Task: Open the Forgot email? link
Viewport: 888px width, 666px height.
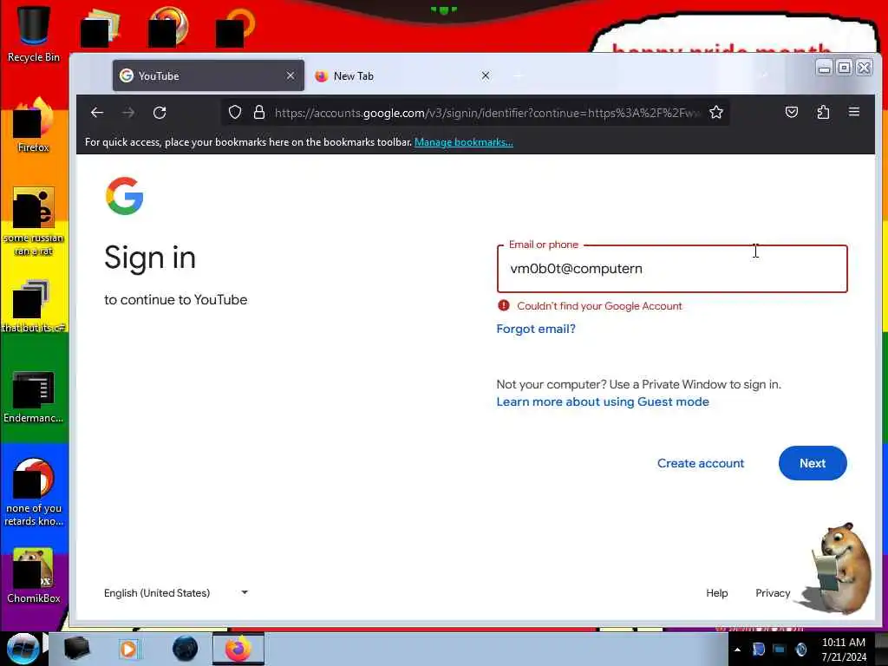Action: [x=536, y=329]
